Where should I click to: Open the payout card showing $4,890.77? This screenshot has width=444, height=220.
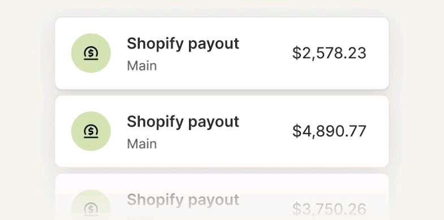(x=222, y=131)
